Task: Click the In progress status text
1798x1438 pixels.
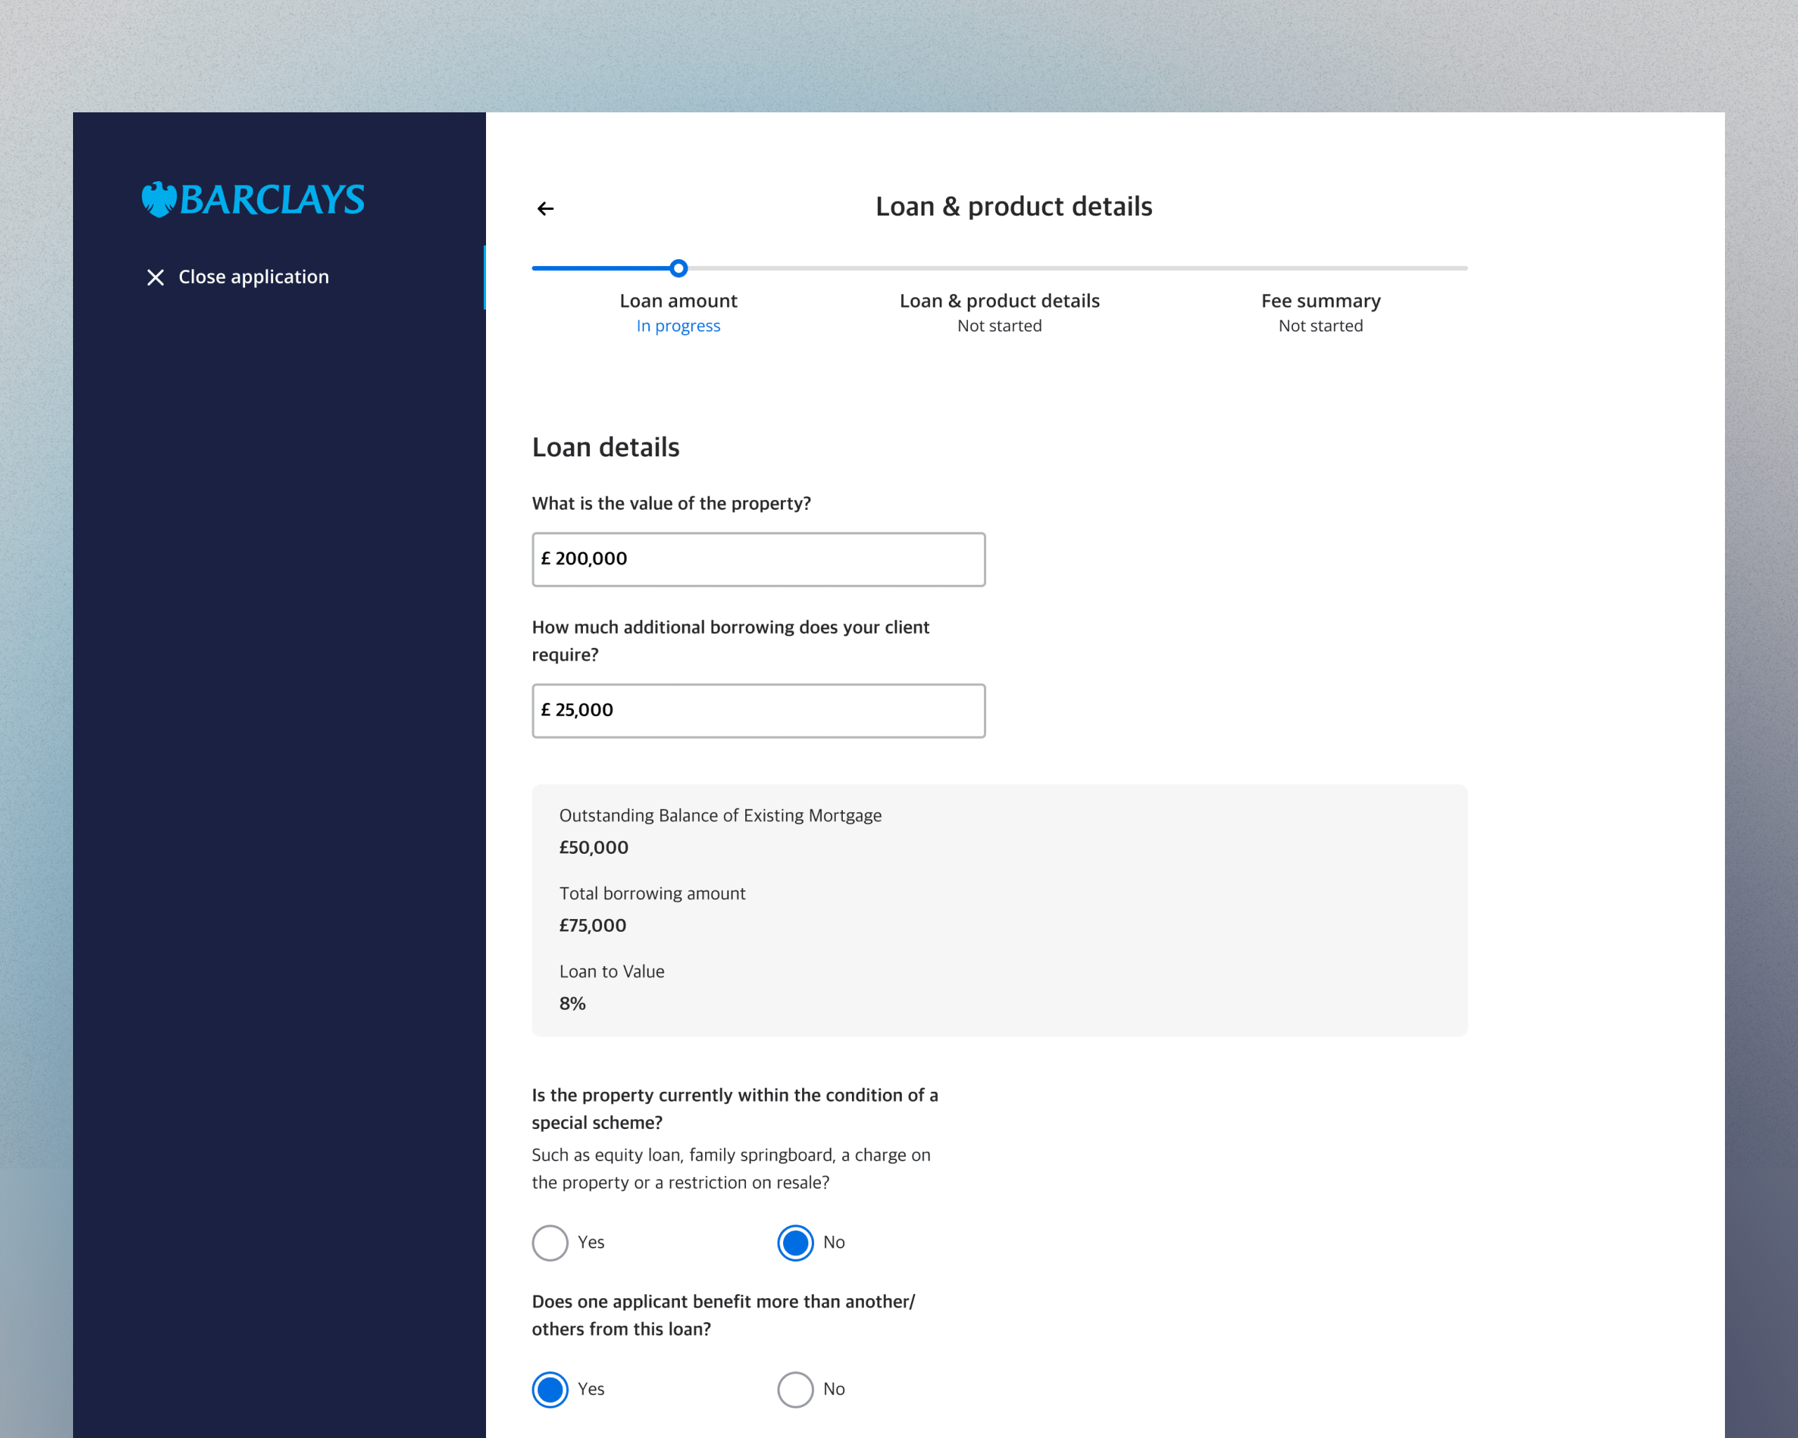Action: point(678,326)
